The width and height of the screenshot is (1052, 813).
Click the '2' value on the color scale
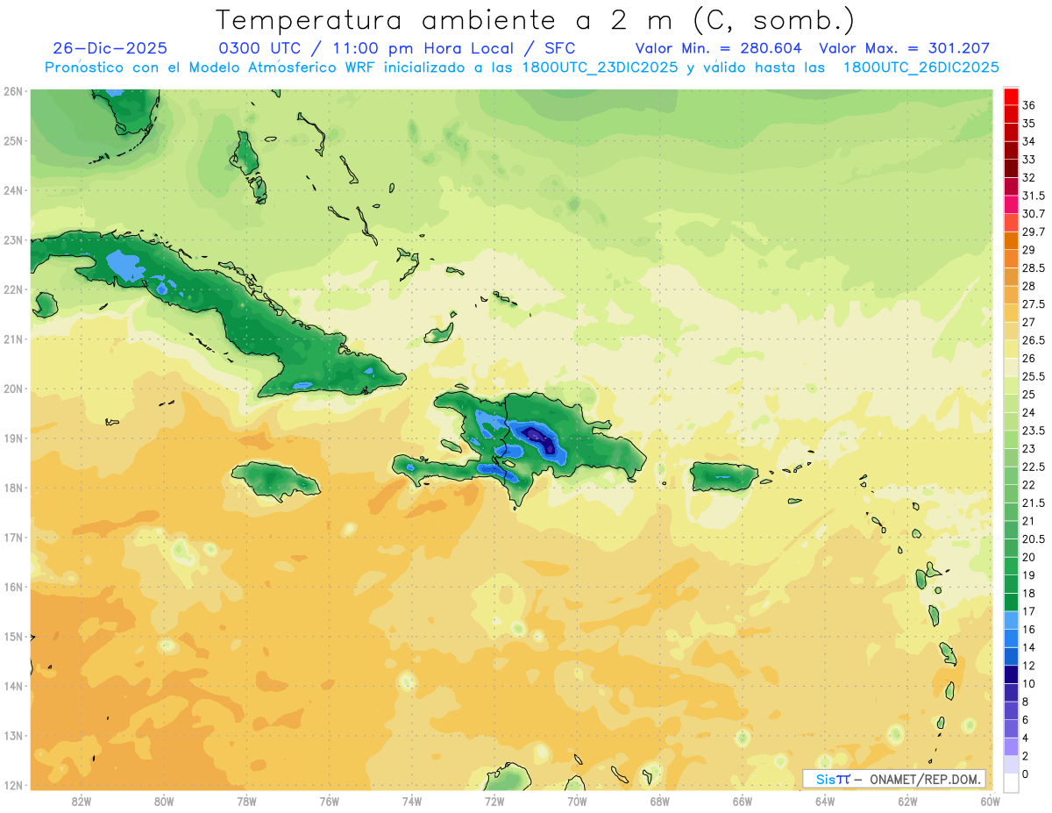click(1026, 756)
